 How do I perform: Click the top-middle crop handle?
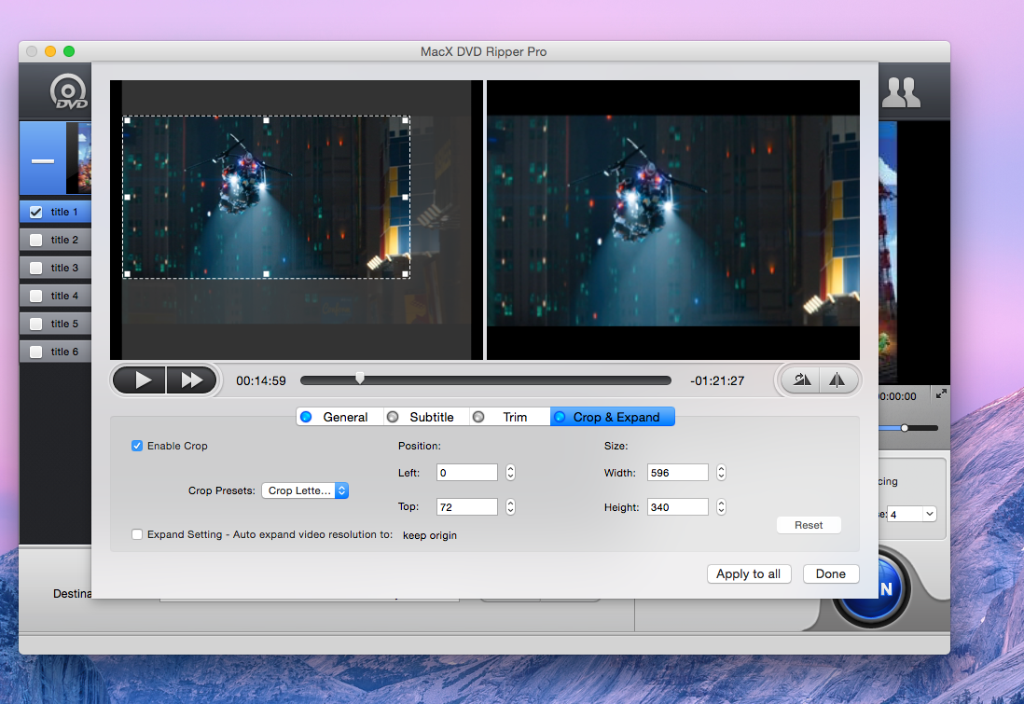coord(267,120)
